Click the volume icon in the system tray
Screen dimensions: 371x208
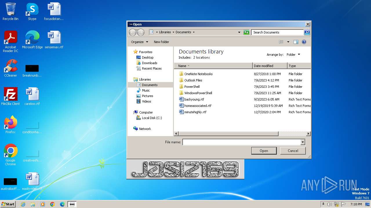[330, 204]
